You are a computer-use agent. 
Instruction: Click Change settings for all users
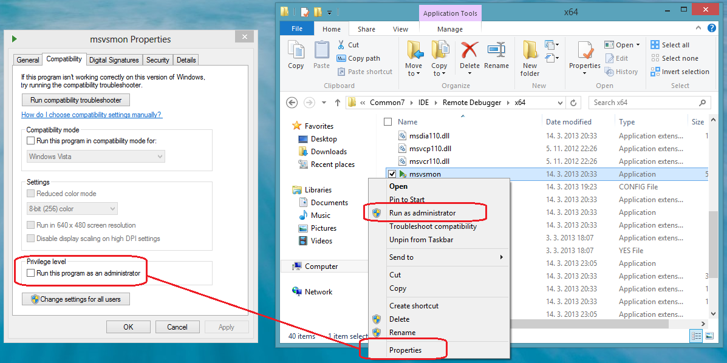[x=76, y=299]
